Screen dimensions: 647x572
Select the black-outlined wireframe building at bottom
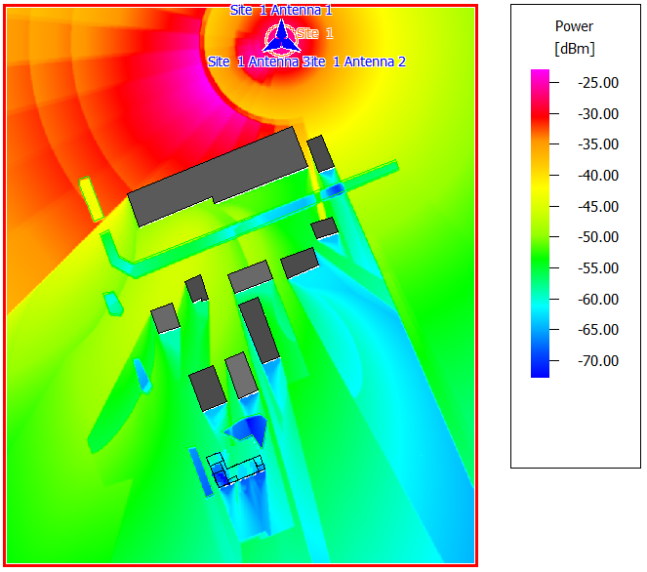pos(237,467)
